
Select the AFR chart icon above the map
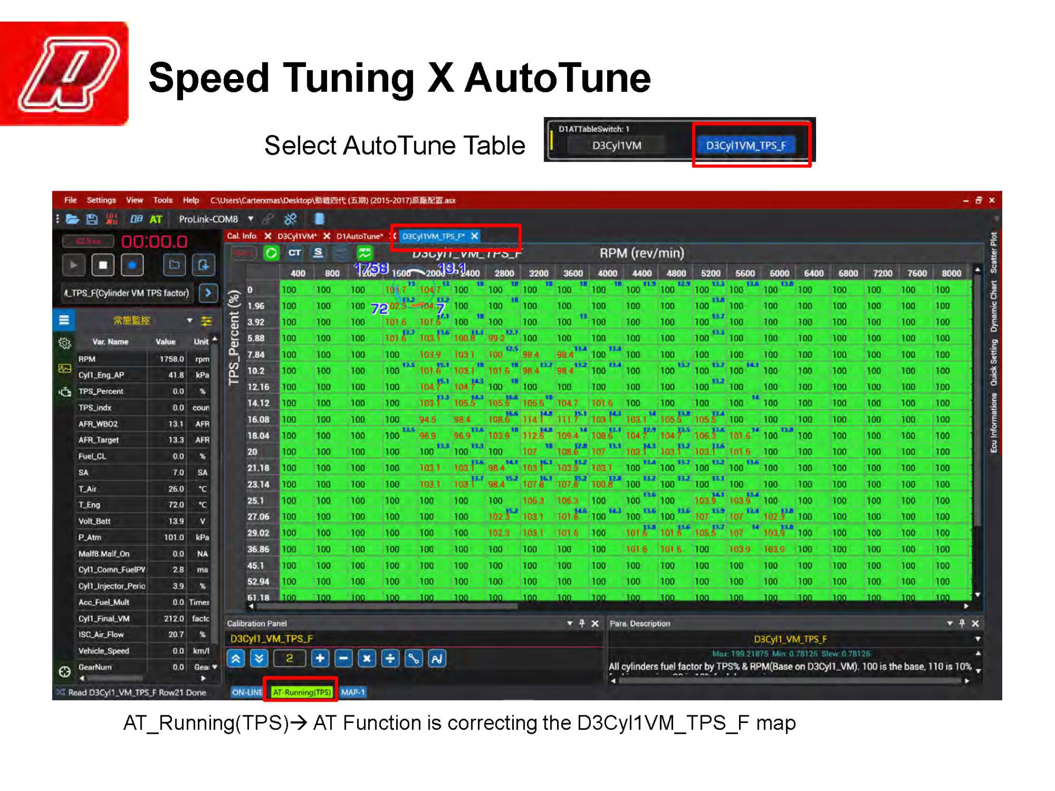coord(365,253)
